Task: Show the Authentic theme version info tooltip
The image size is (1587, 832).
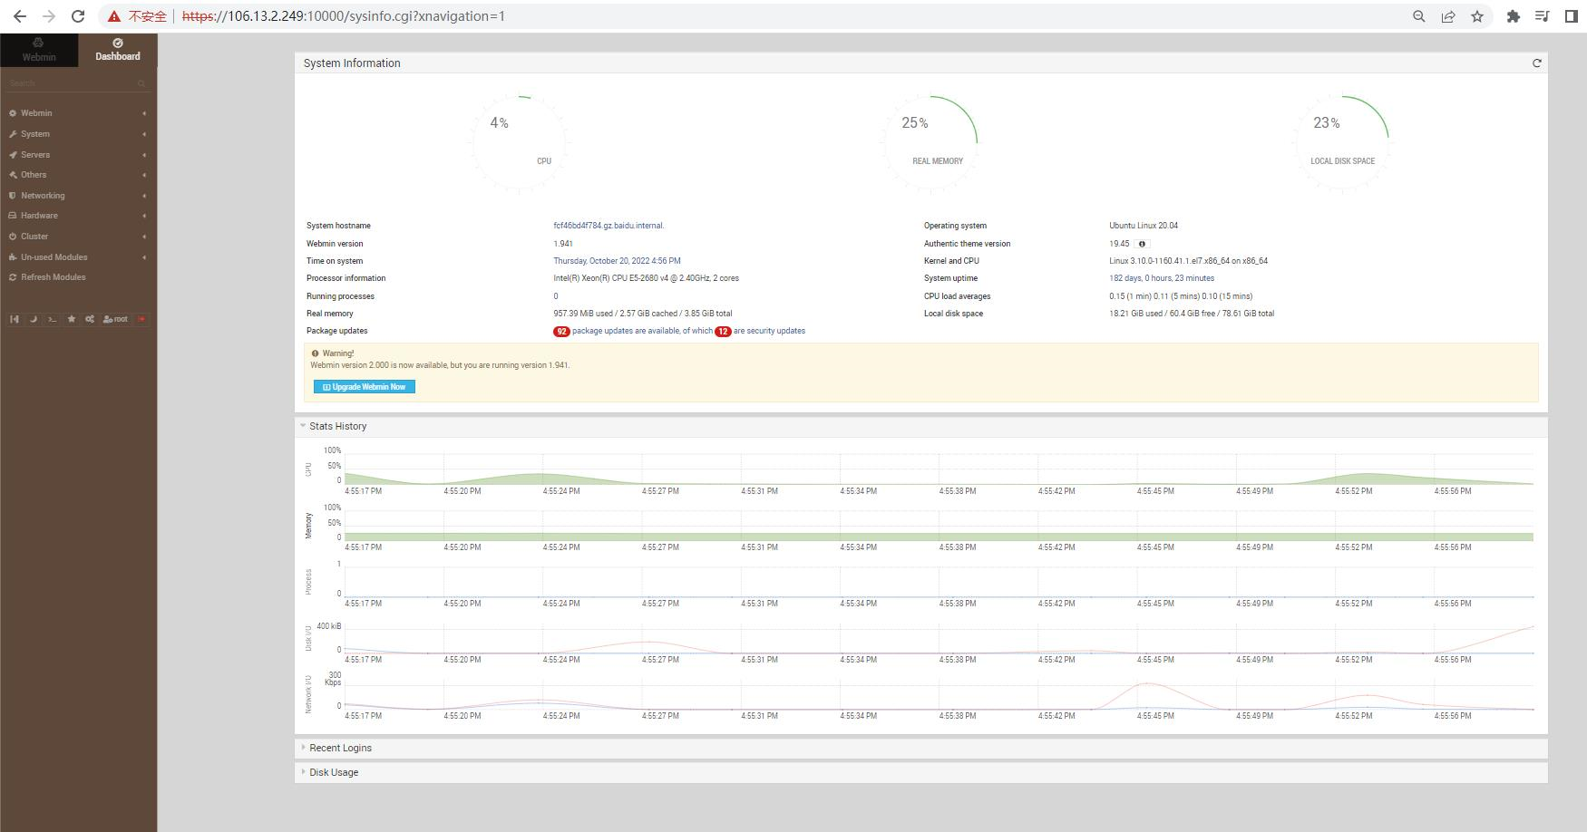Action: 1142,243
